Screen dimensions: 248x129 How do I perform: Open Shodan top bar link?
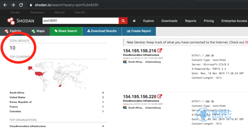[15, 12]
